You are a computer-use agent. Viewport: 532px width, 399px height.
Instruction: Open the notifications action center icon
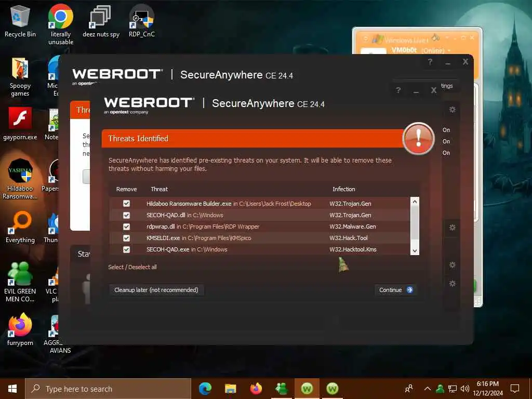tap(515, 389)
